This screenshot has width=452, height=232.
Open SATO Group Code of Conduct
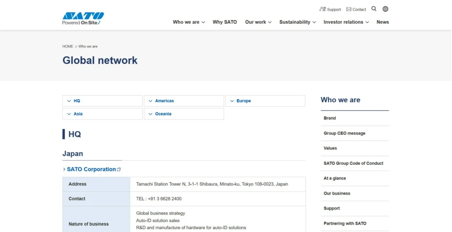pyautogui.click(x=355, y=163)
